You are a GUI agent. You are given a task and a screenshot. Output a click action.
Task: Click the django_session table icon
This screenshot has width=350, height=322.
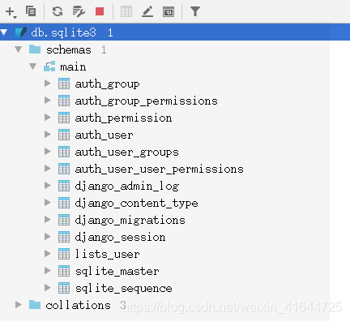click(64, 237)
